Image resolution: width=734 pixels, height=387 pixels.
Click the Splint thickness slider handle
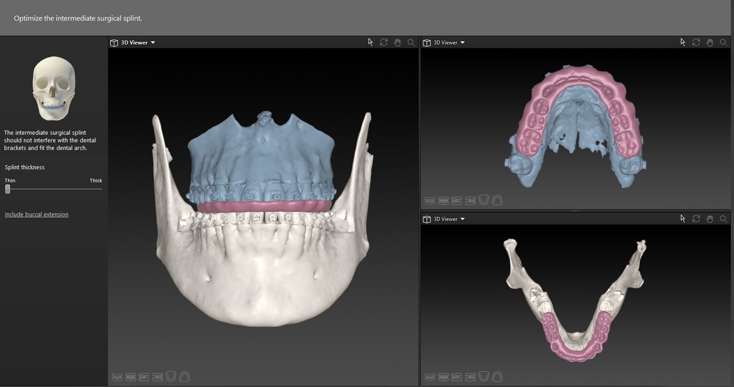point(7,189)
